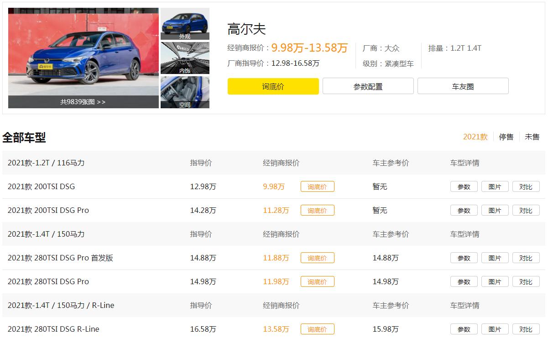Click 对比 for 200TSI DSG Pro row
Screen dimensions: 548x339
(x=526, y=210)
